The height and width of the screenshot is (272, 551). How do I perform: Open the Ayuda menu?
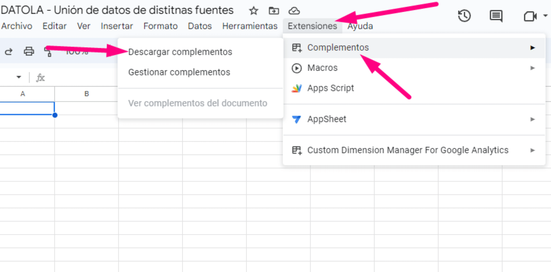click(360, 26)
